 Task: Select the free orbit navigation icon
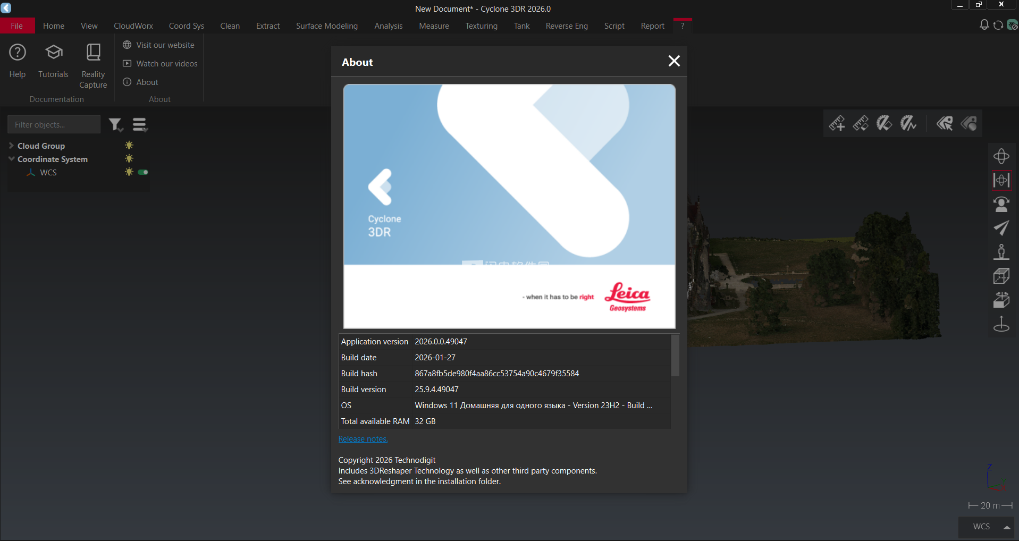(1001, 156)
